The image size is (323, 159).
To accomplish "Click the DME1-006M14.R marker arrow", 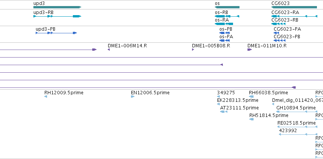I will (109, 50).
